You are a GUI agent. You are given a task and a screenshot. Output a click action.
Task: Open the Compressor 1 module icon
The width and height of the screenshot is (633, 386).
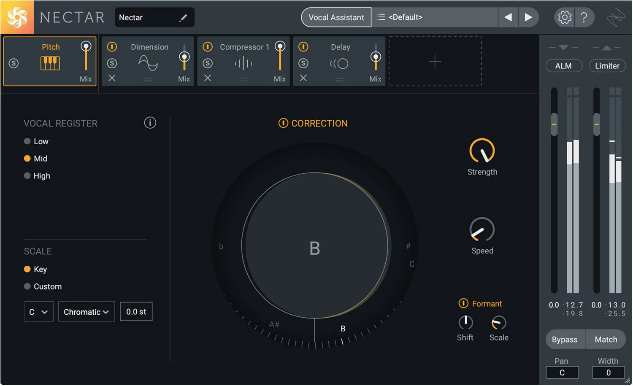[243, 63]
